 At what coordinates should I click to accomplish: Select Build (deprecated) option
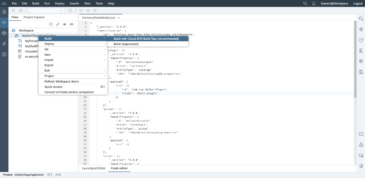(x=148, y=44)
